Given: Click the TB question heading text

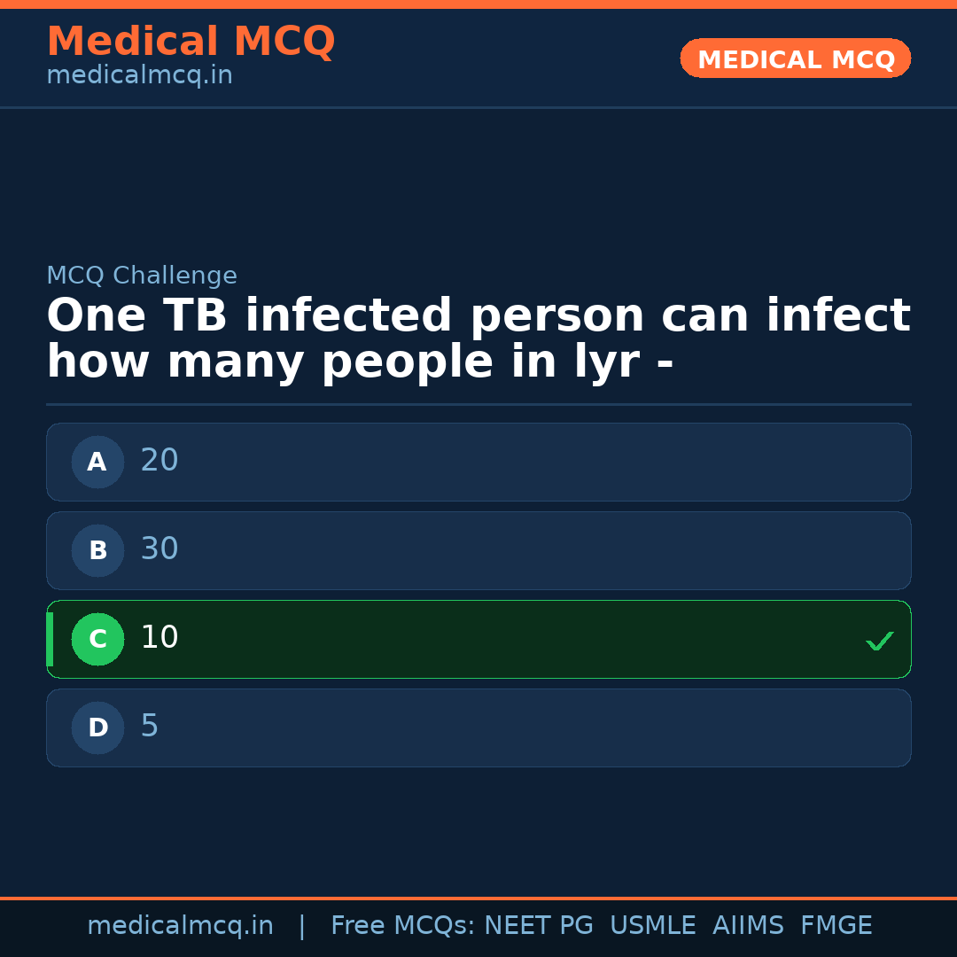Looking at the screenshot, I should point(478,339).
